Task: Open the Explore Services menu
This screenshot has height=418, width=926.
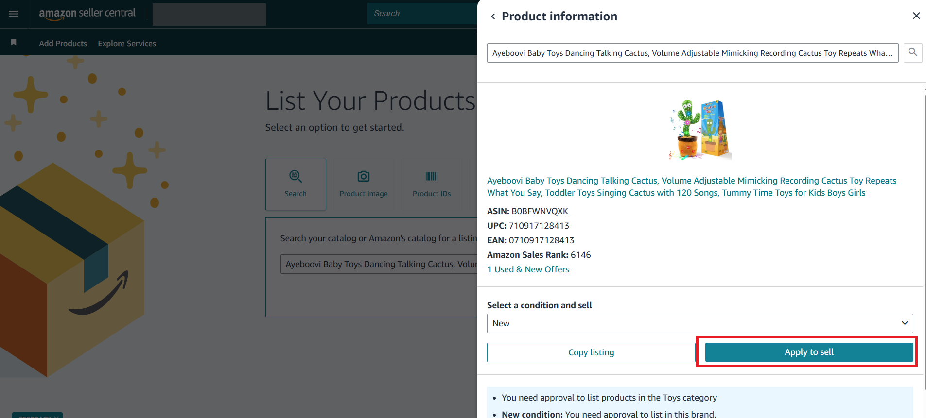Action: point(127,43)
